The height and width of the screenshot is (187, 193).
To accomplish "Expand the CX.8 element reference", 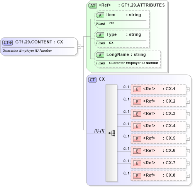I will pos(188,176).
